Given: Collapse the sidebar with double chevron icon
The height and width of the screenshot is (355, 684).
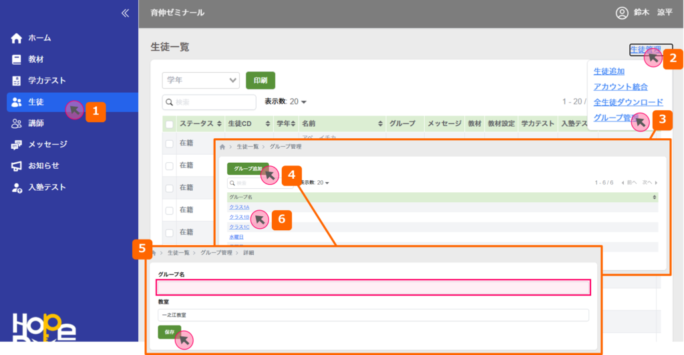Looking at the screenshot, I should click(124, 13).
